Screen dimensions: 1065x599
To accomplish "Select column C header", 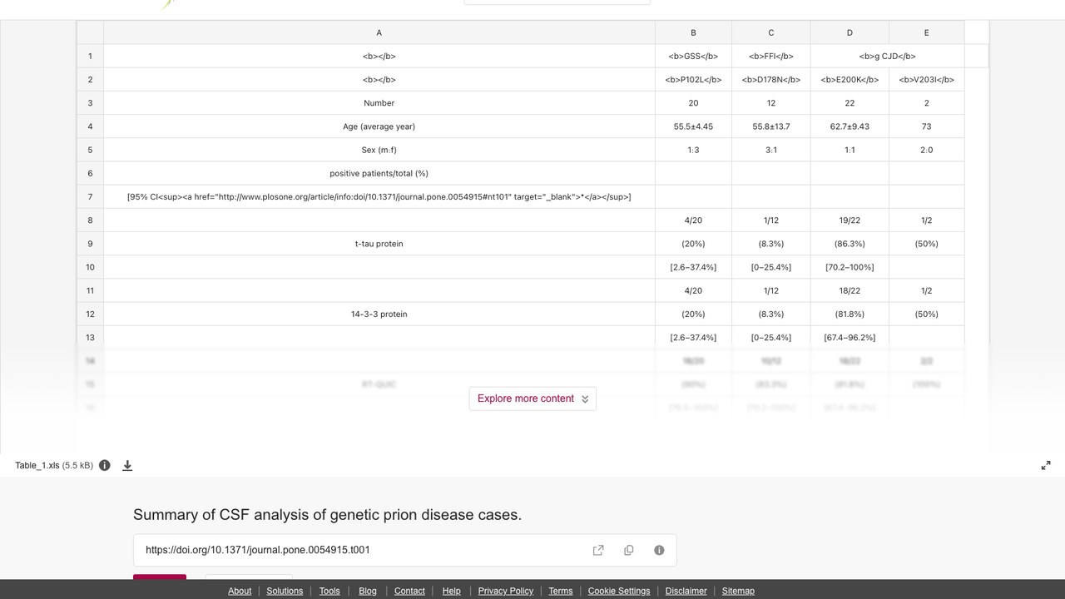I will tap(770, 32).
